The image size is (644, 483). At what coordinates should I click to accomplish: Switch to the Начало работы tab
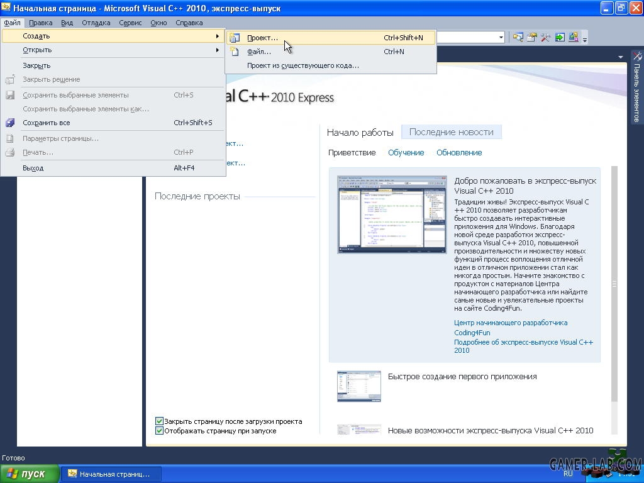click(x=360, y=133)
